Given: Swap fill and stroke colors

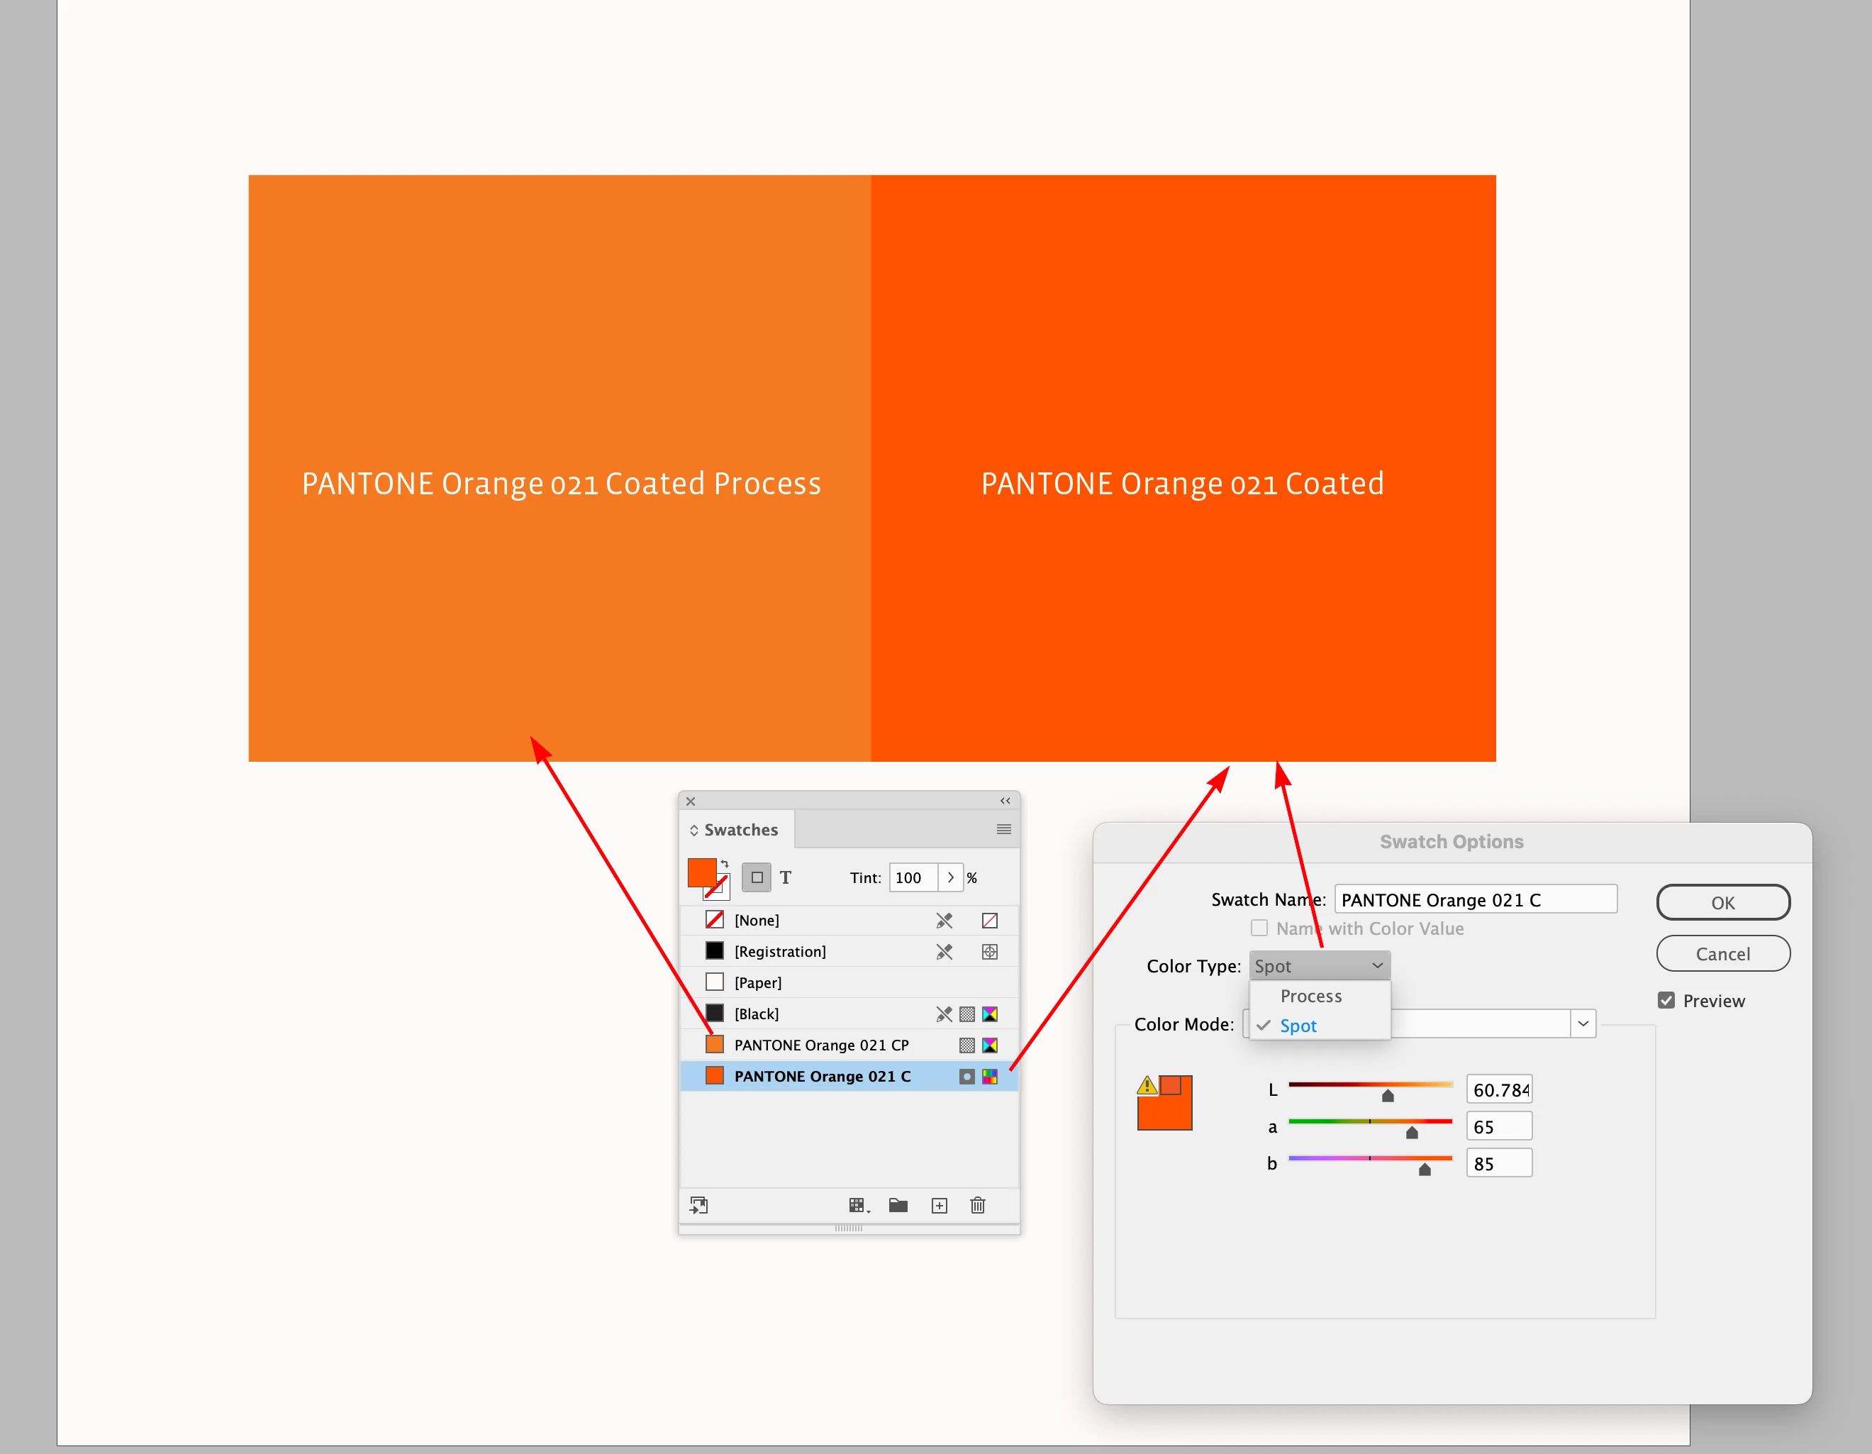Looking at the screenshot, I should pos(725,863).
